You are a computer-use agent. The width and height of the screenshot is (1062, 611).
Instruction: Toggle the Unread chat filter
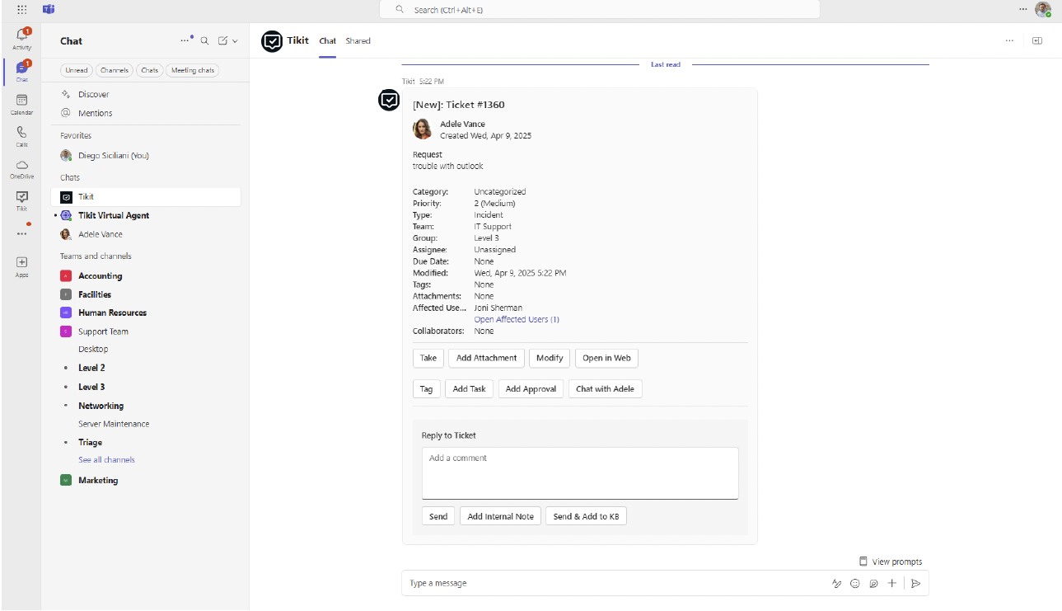pyautogui.click(x=76, y=70)
